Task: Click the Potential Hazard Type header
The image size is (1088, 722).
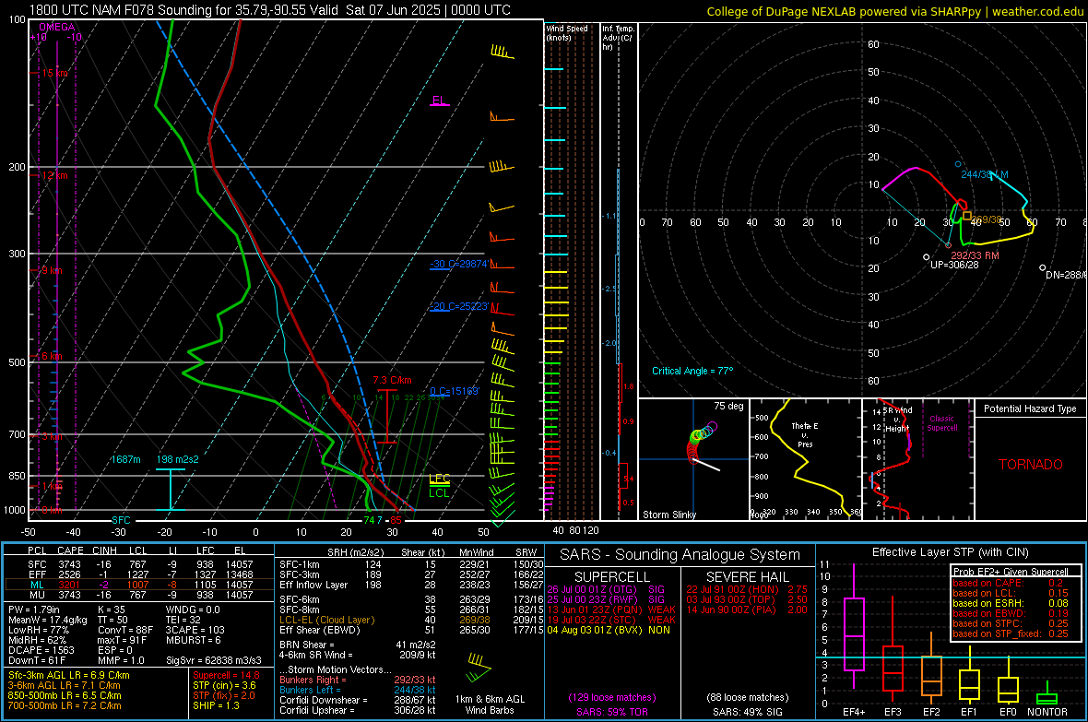Action: click(1030, 408)
